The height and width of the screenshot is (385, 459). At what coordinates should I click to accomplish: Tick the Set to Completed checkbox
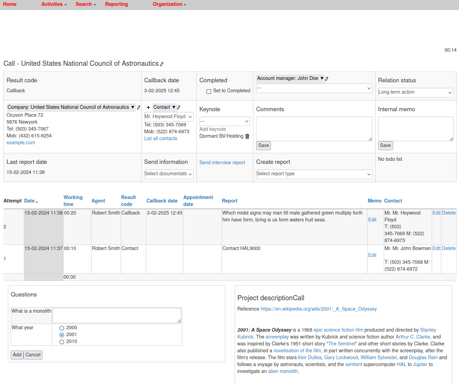[209, 92]
